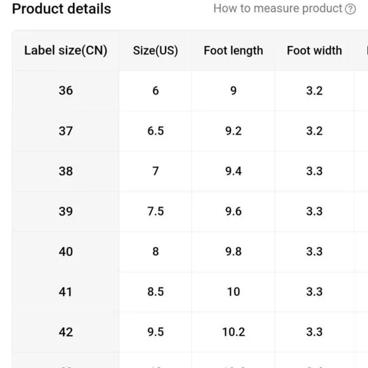
Task: Click the US size 7.5 cell
Action: pyautogui.click(x=155, y=211)
